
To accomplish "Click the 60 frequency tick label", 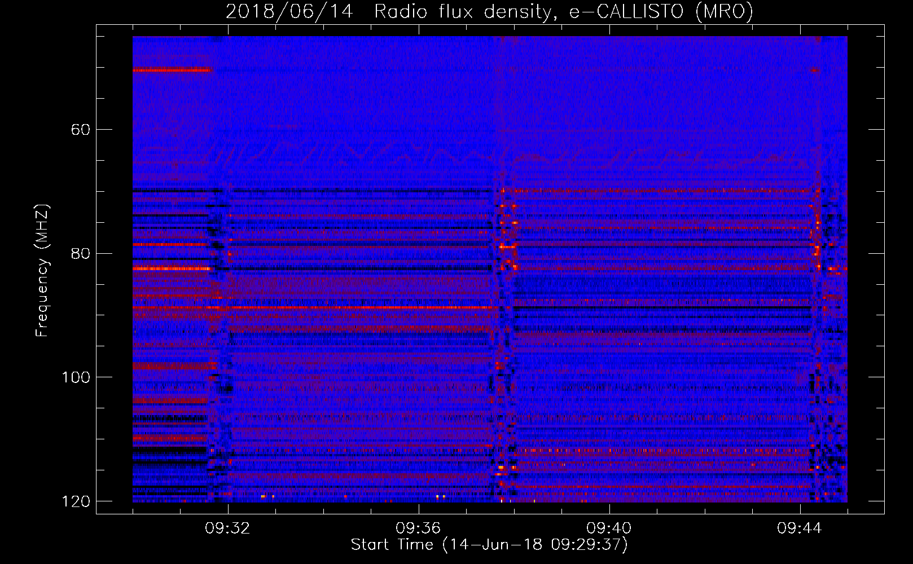I will click(81, 130).
